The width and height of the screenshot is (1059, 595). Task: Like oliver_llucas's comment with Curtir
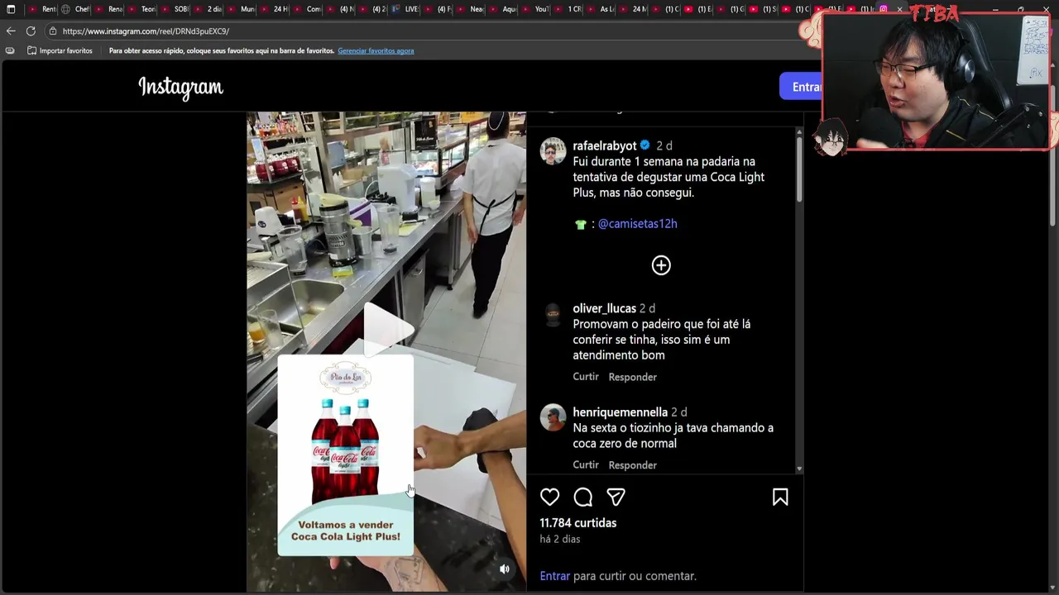coord(586,377)
